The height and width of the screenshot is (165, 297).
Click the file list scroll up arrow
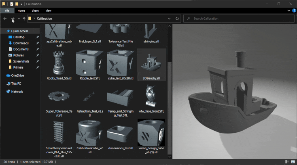click(170, 26)
